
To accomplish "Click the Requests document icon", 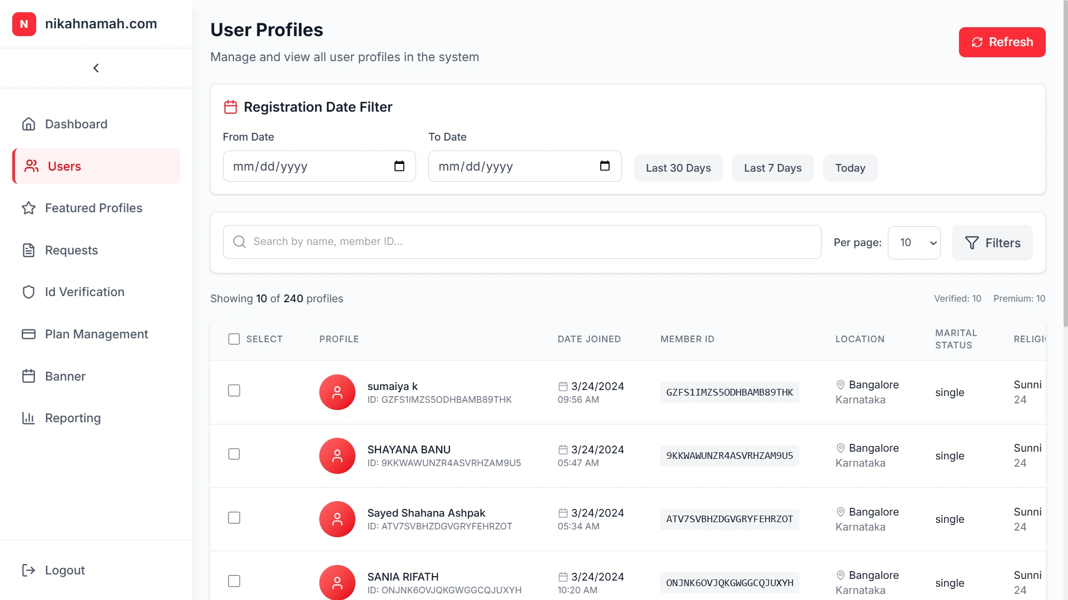I will (28, 250).
